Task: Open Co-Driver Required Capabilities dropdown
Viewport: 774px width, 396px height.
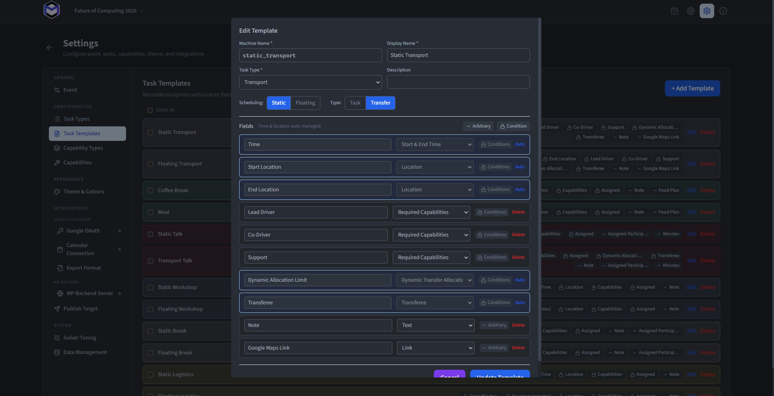Action: coord(431,235)
